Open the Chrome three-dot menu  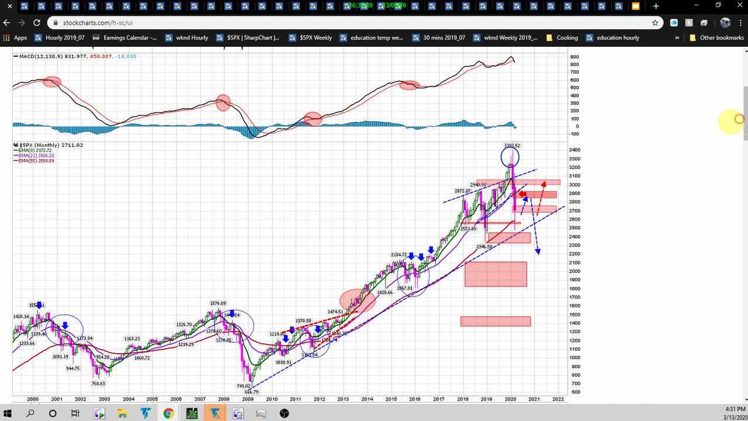pos(740,23)
